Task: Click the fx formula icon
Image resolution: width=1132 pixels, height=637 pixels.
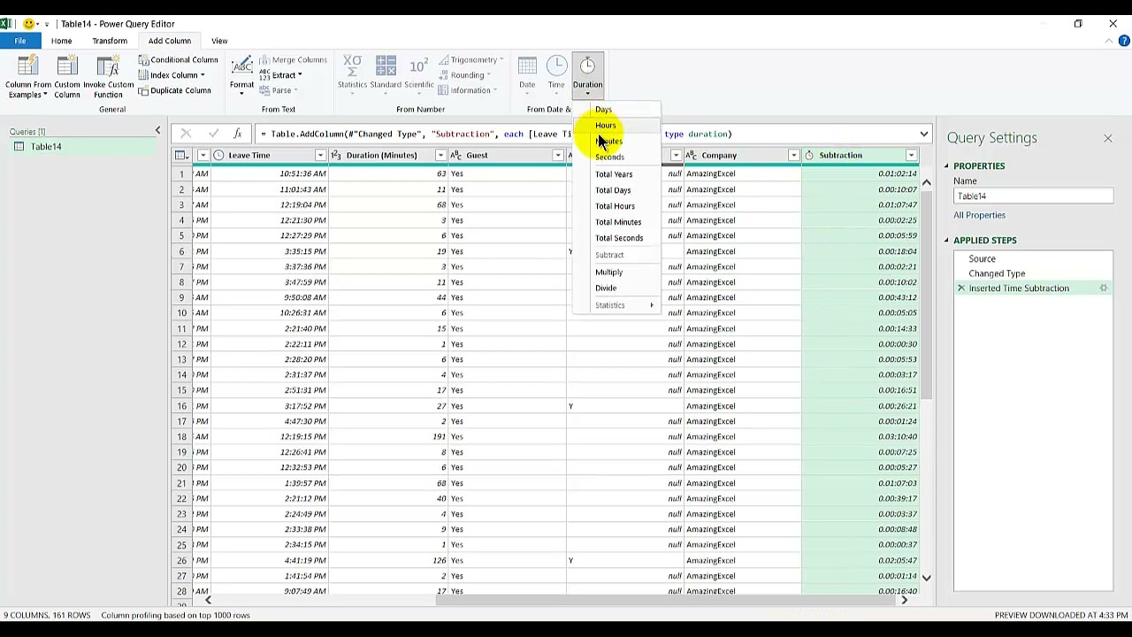Action: pyautogui.click(x=237, y=134)
